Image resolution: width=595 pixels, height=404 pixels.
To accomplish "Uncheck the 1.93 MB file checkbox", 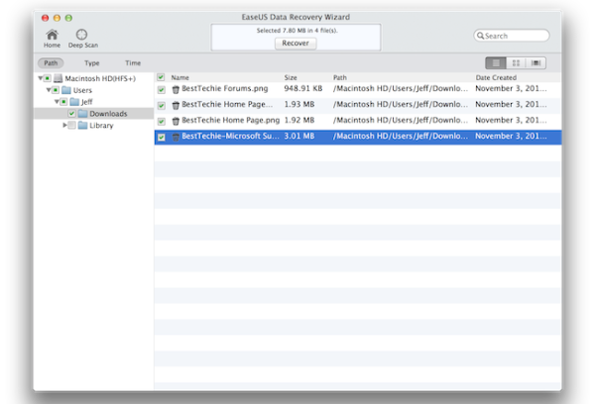I will pos(162,106).
